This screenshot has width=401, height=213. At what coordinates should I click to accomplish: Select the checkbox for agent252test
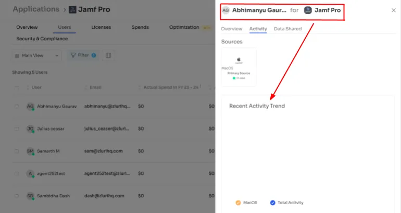pos(17,173)
